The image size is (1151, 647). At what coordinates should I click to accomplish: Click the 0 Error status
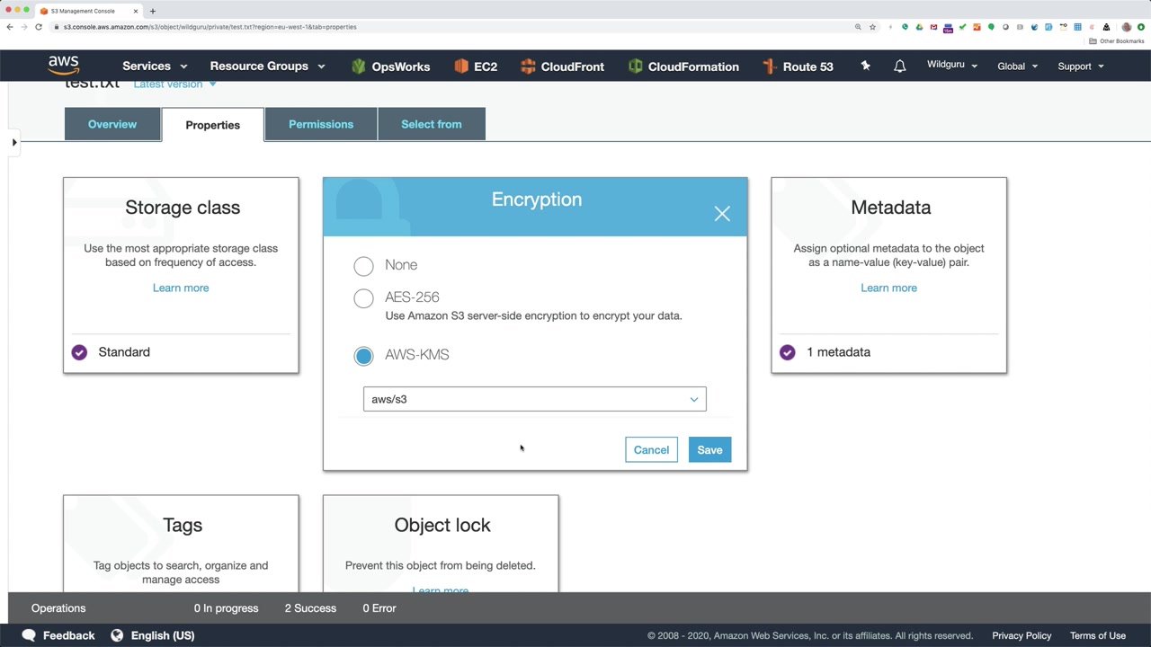(379, 608)
